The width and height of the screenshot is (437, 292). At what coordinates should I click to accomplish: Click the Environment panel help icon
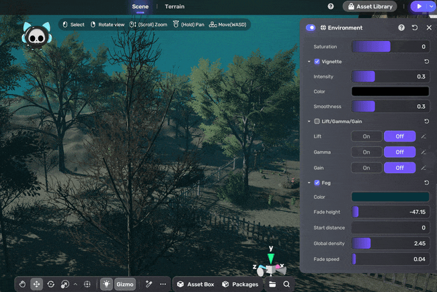pyautogui.click(x=401, y=28)
